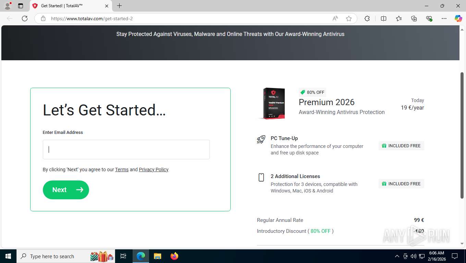Viewport: 466px width, 263px height.
Task: Click the 99 € regular rate amount
Action: 419,220
